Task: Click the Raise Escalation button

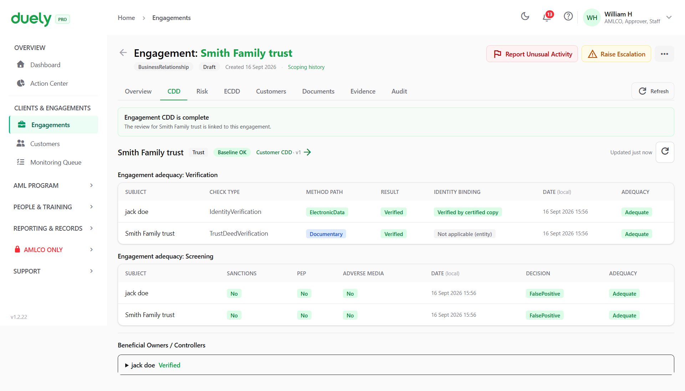Action: coord(616,54)
